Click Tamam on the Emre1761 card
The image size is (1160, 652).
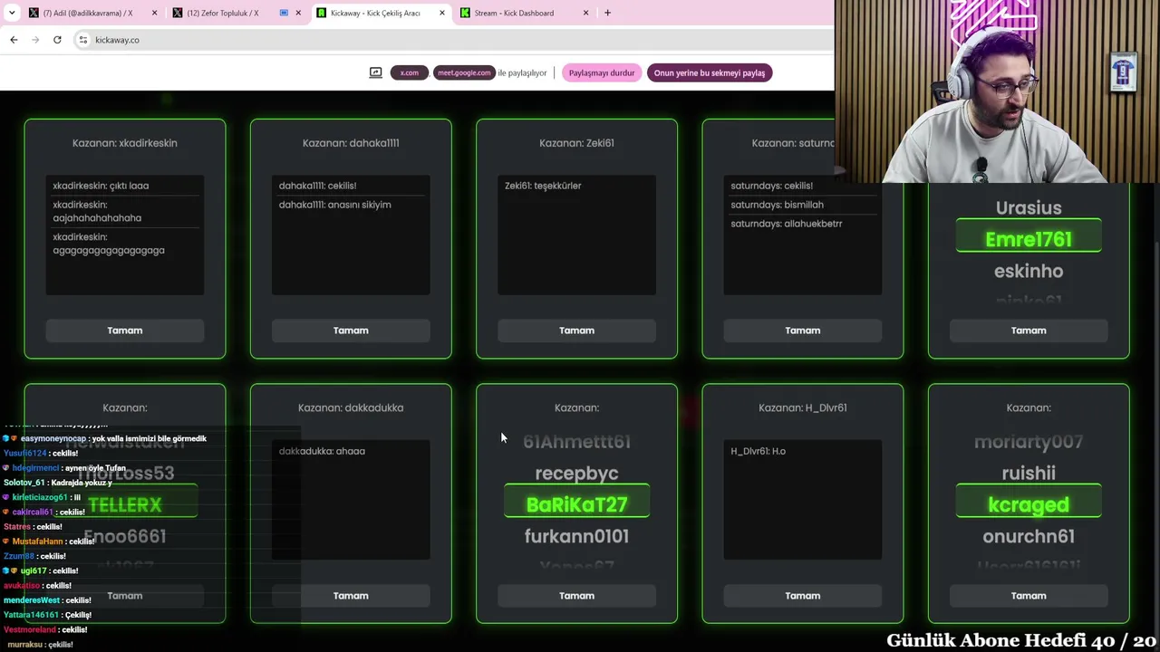pyautogui.click(x=1029, y=331)
